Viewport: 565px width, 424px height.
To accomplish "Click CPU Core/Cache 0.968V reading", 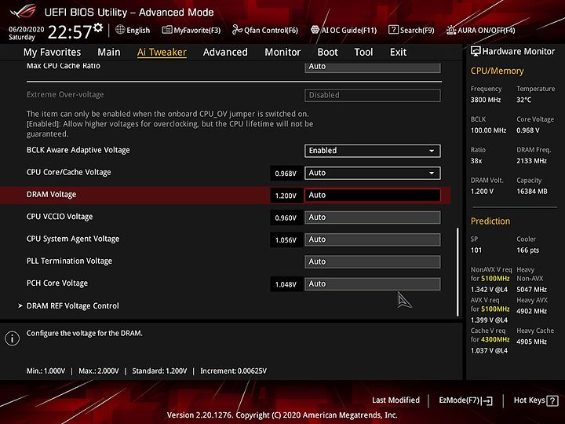I will click(x=286, y=174).
